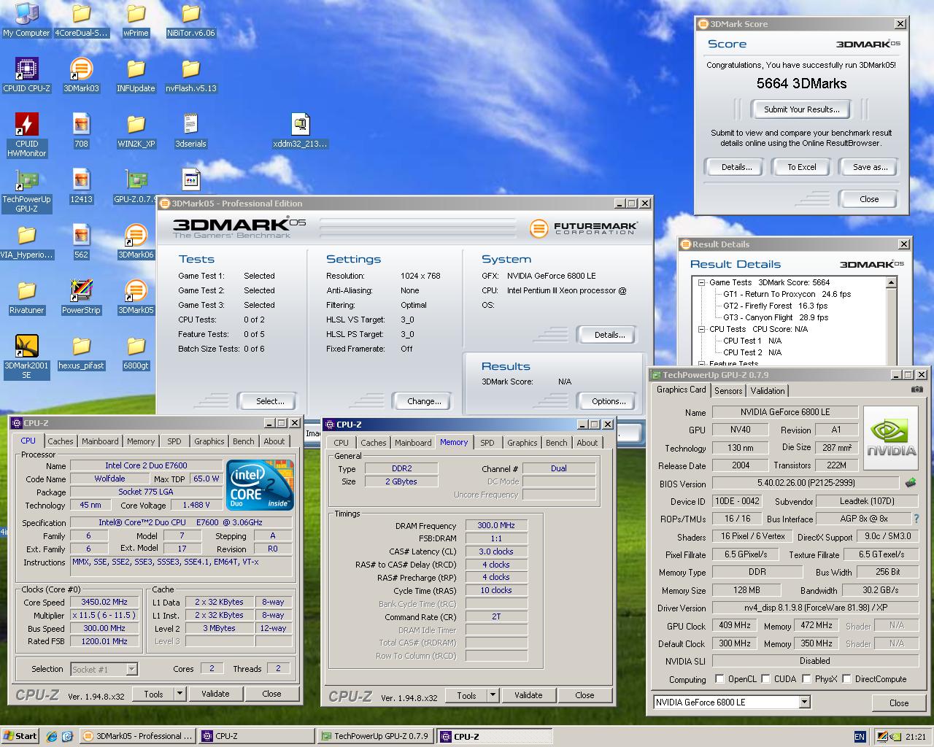Launch CPUID CPU-Z desktop shortcut
The image size is (934, 747).
26,75
